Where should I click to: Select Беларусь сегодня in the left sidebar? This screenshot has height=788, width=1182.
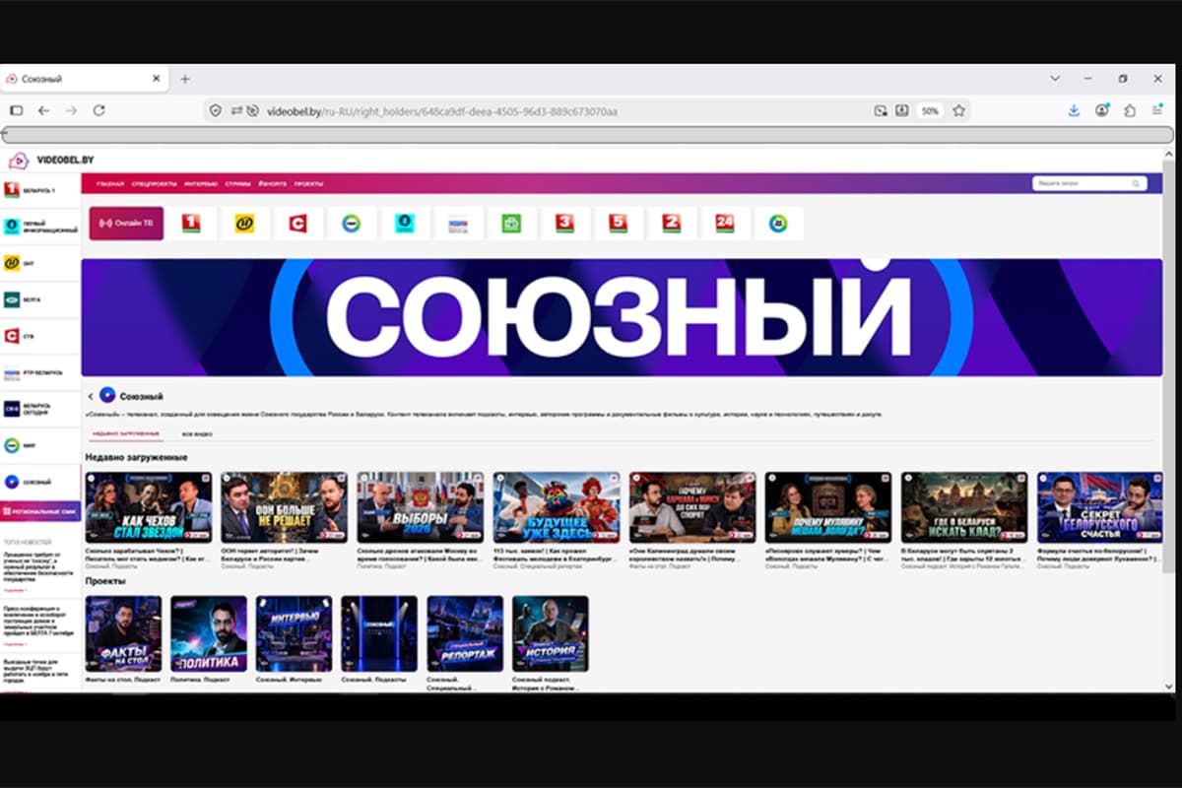click(x=40, y=408)
